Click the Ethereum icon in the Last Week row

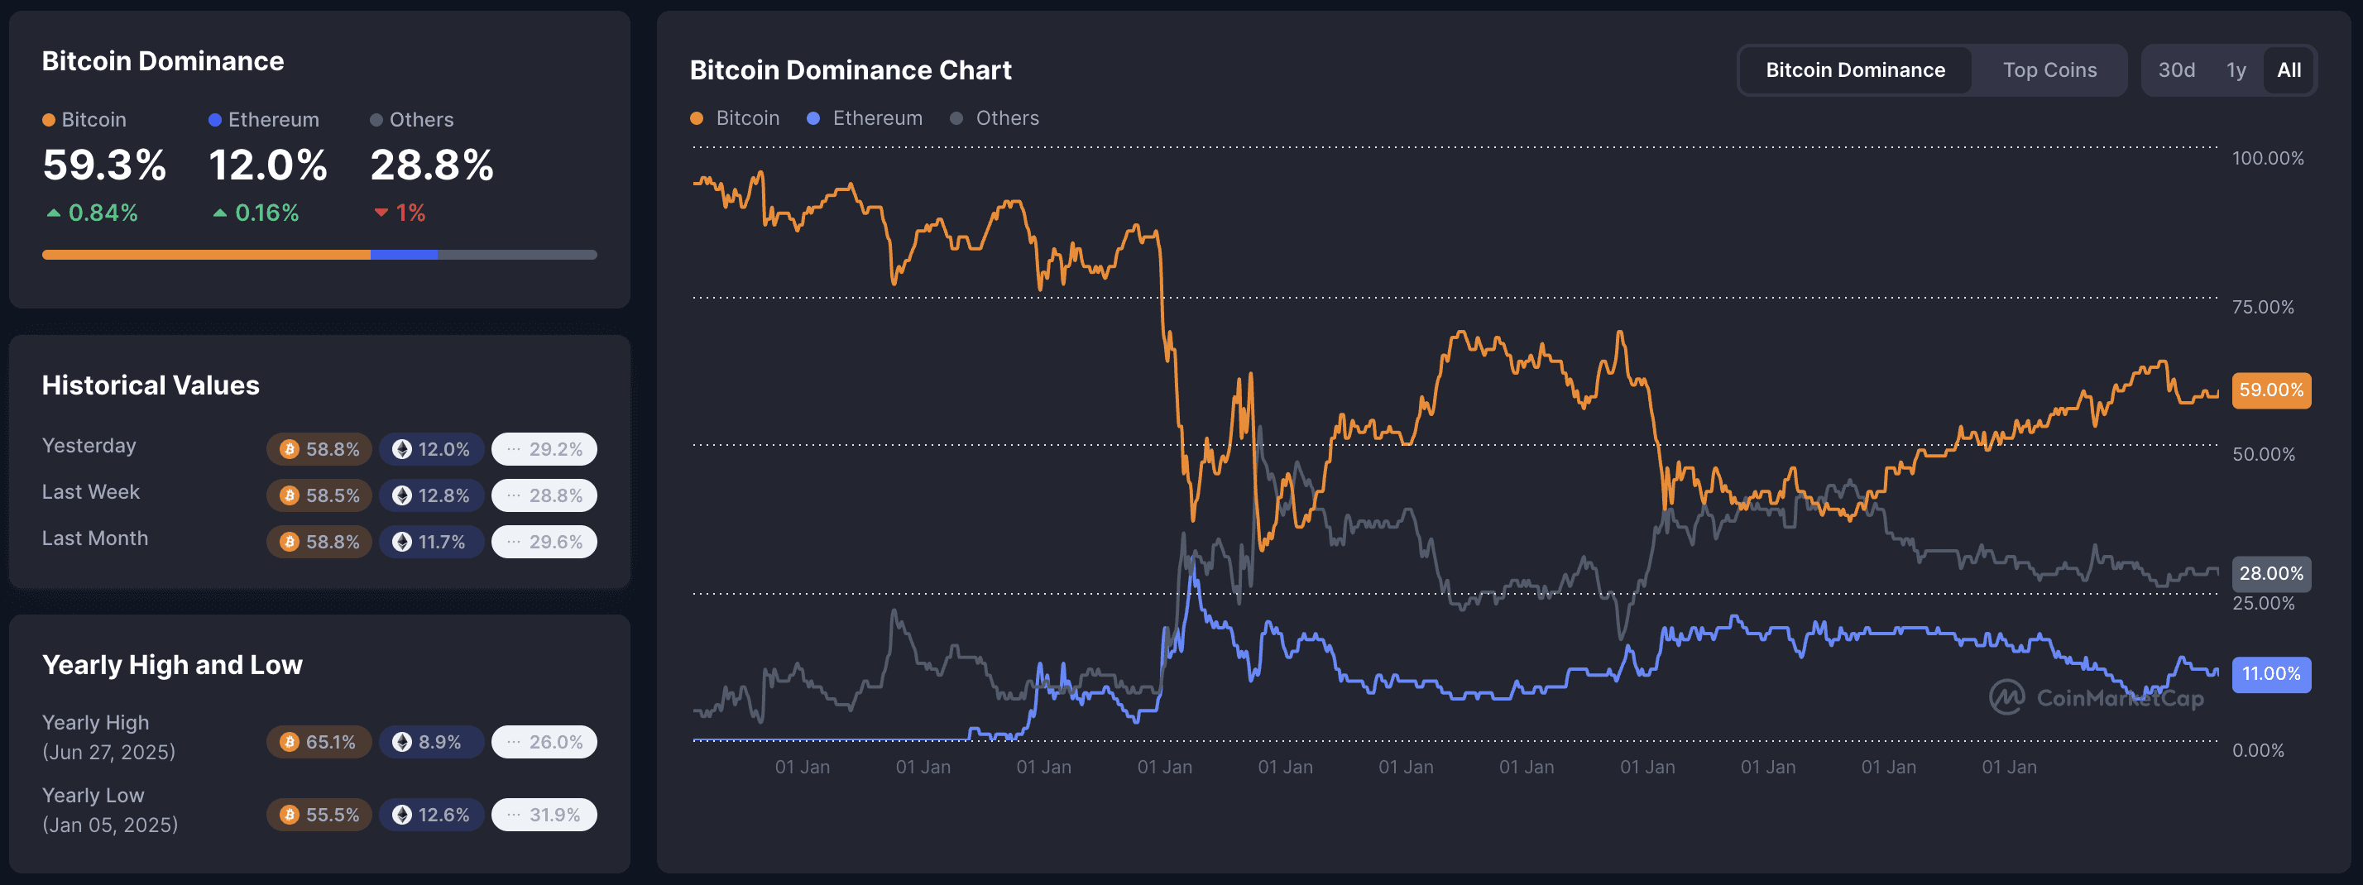(x=404, y=495)
